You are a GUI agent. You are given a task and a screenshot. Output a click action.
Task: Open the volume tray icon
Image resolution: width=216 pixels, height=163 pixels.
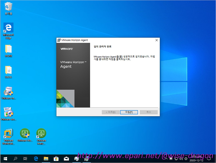click(181, 159)
